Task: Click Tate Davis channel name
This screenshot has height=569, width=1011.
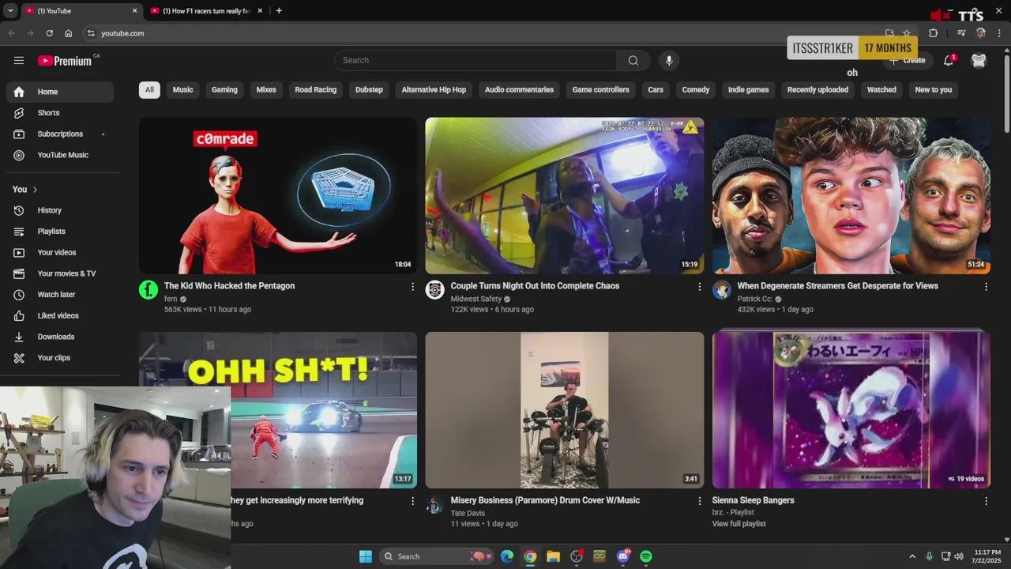Action: click(468, 514)
